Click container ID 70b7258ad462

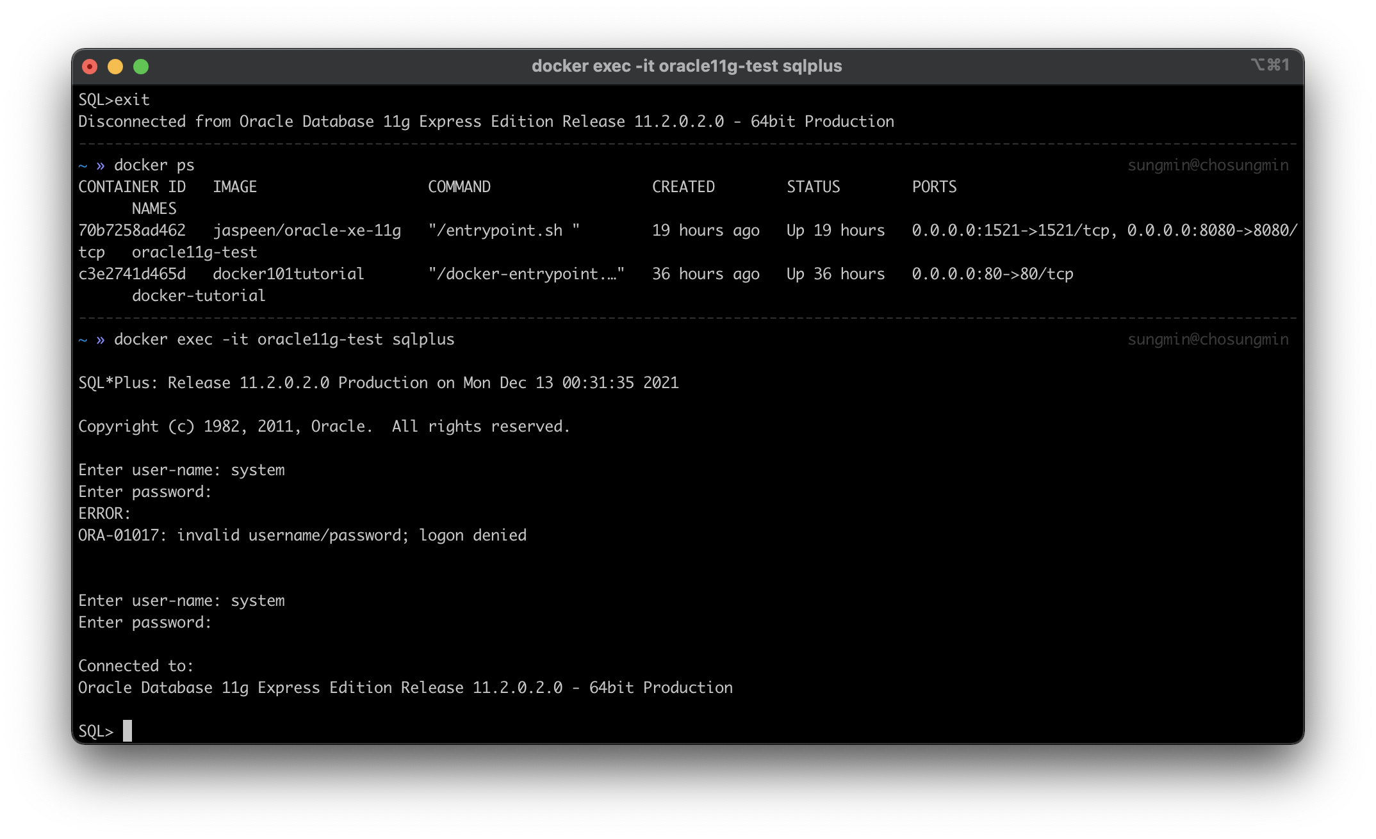pos(131,231)
